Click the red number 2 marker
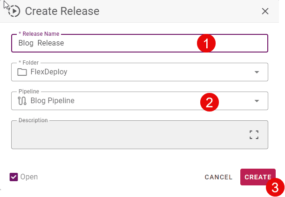285x197 pixels. click(x=210, y=102)
